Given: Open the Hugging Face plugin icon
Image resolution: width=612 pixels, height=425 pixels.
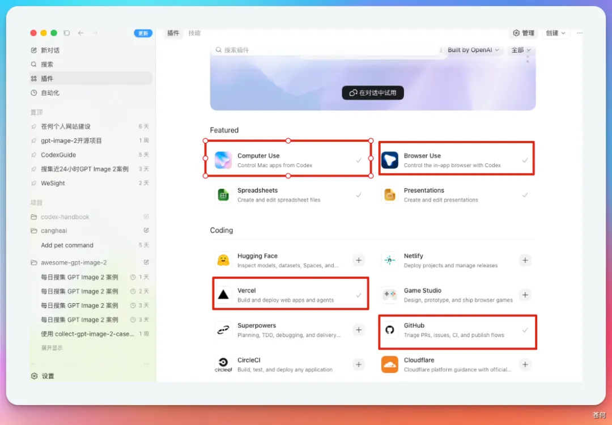Looking at the screenshot, I should [x=223, y=260].
